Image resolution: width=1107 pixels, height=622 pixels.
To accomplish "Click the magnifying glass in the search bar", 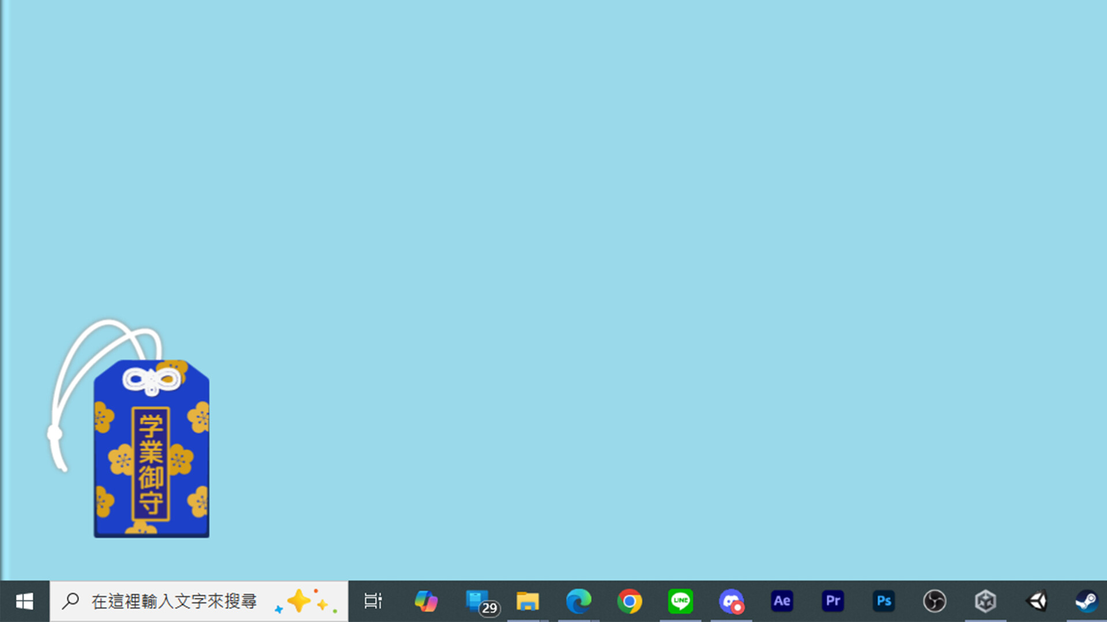I will [x=70, y=601].
